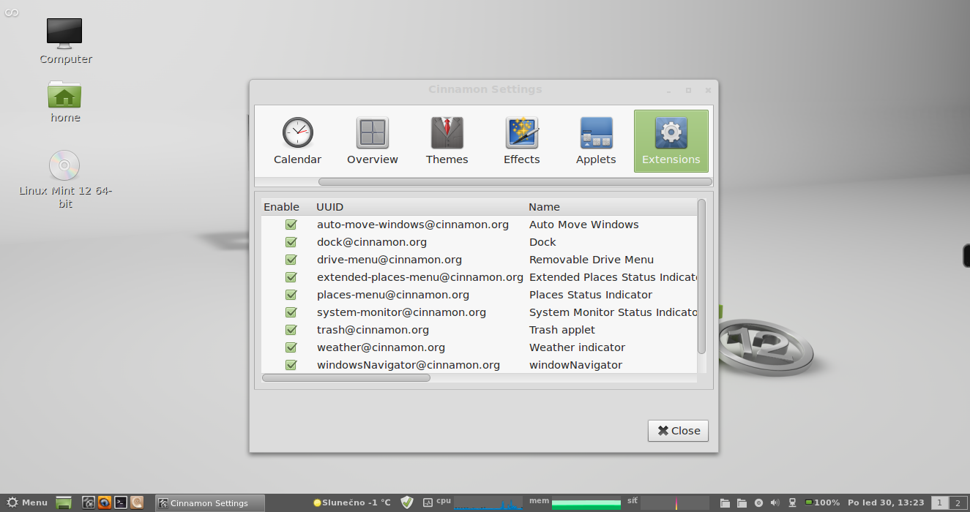
Task: Open the panel clock date dropdown
Action: pyautogui.click(x=885, y=502)
